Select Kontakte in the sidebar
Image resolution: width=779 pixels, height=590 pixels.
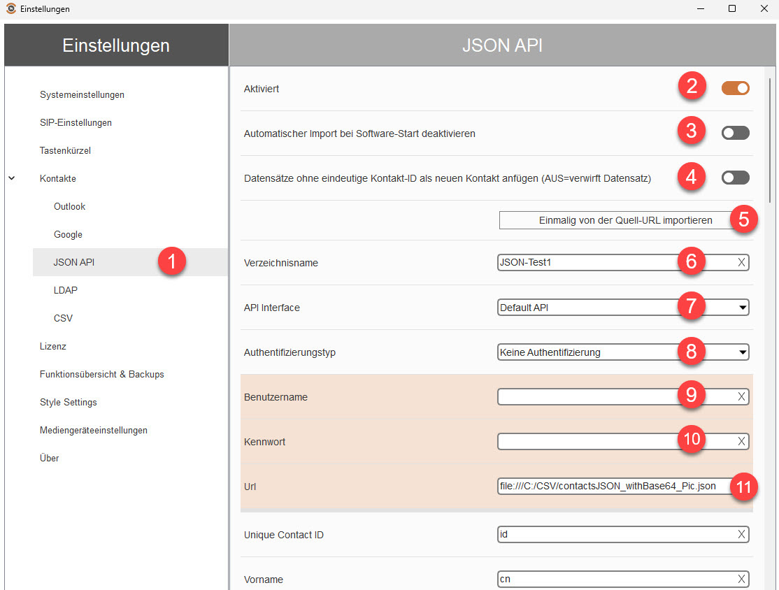tap(57, 178)
